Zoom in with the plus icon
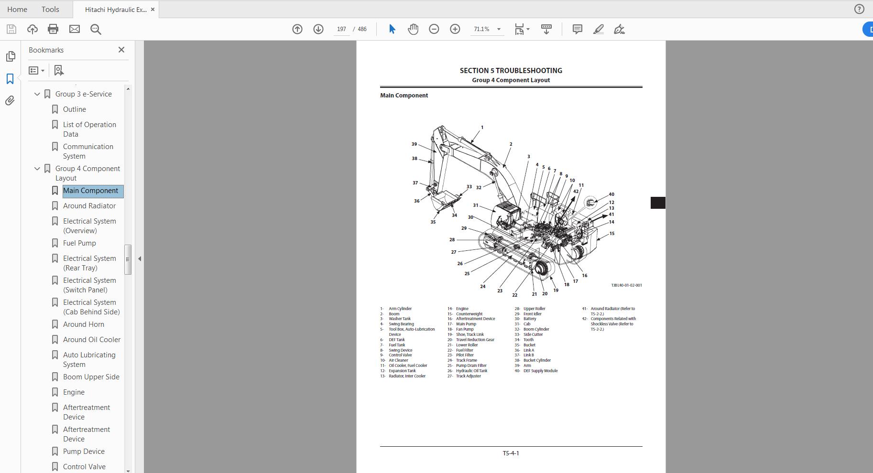Image resolution: width=873 pixels, height=473 pixels. pos(455,29)
